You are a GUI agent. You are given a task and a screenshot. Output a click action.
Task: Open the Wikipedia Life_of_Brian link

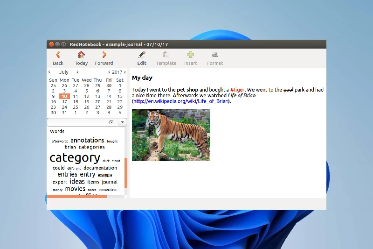(180, 101)
